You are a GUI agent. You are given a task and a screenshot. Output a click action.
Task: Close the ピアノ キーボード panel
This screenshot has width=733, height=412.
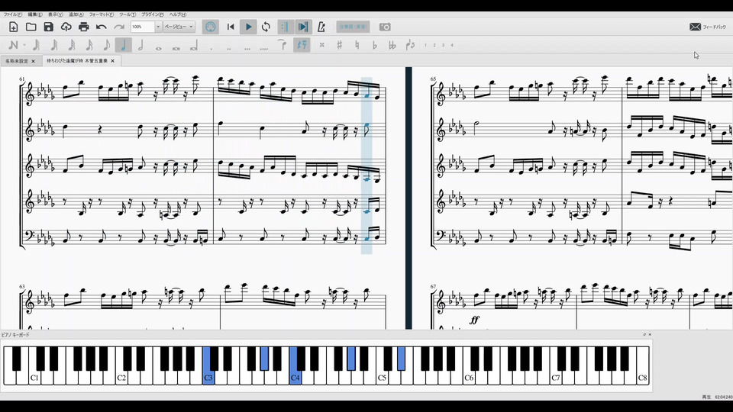tap(650, 334)
